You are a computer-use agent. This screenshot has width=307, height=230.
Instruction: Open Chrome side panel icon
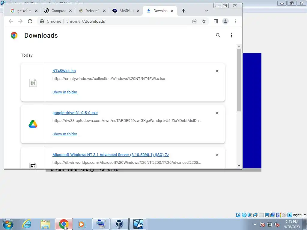click(x=216, y=21)
